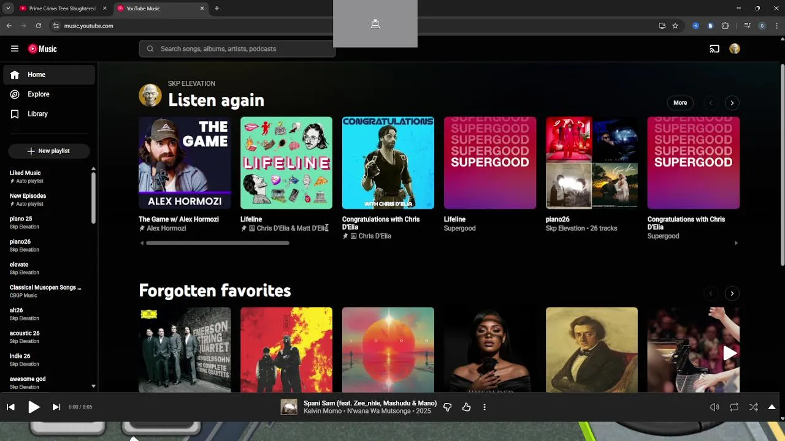Switch to YouTube Music browser tab
The image size is (785, 441).
(159, 9)
